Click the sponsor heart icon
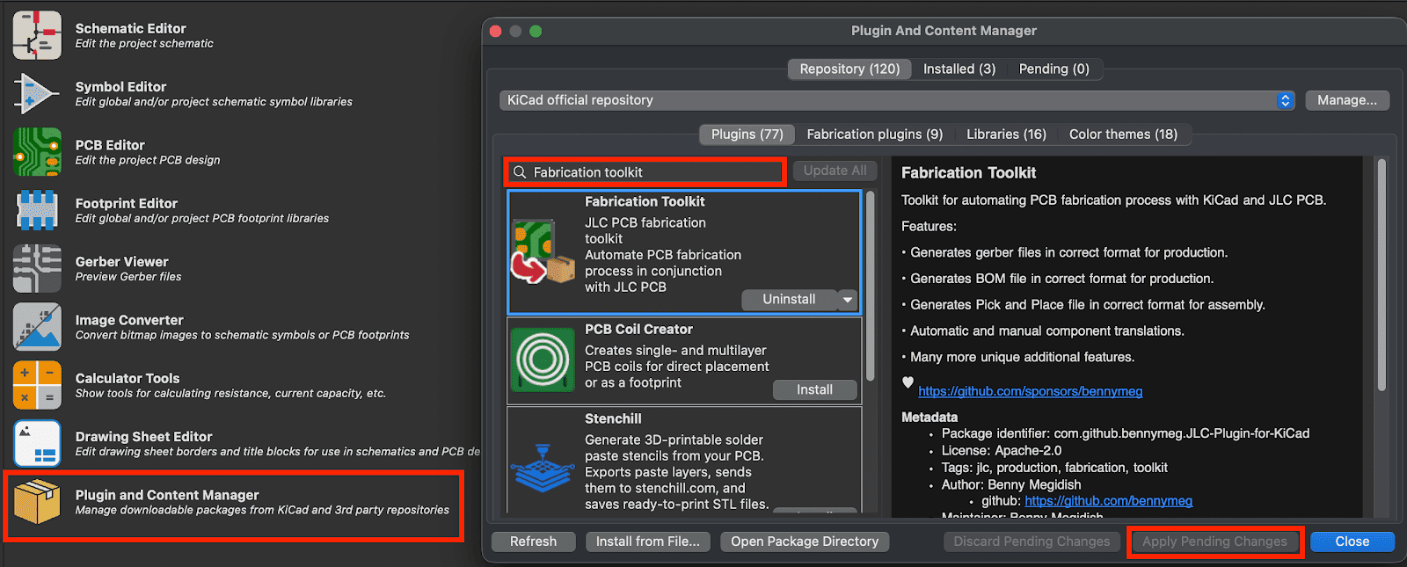Viewport: 1407px width, 567px height. [908, 383]
